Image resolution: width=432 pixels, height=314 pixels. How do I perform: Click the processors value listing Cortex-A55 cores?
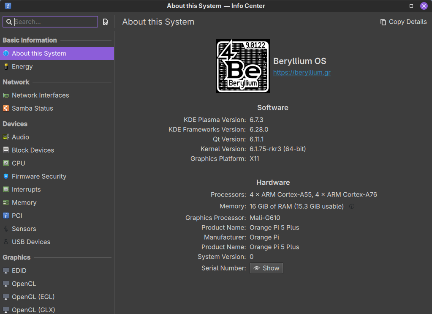313,195
